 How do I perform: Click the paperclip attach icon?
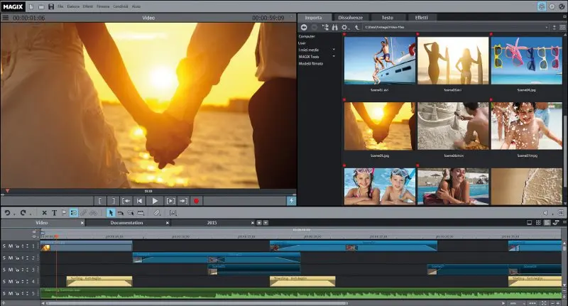pyautogui.click(x=157, y=213)
